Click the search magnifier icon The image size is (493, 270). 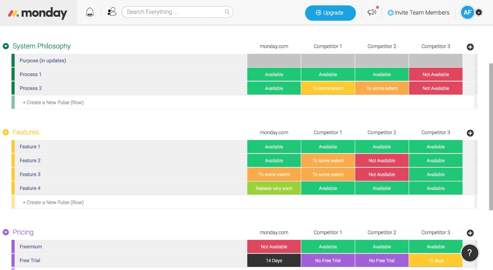[227, 12]
